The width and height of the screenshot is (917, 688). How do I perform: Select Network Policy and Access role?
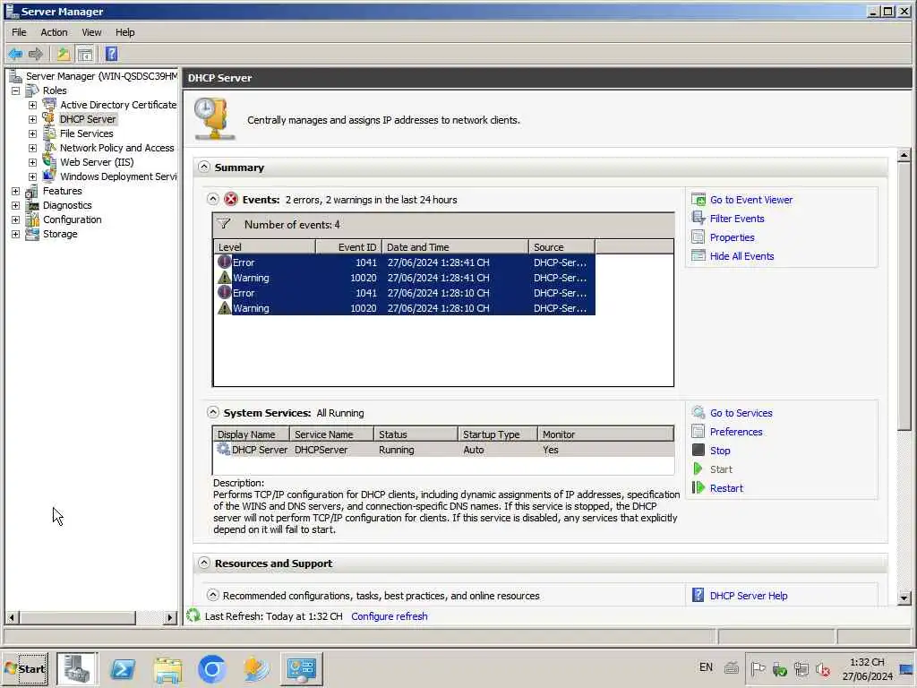pyautogui.click(x=117, y=148)
